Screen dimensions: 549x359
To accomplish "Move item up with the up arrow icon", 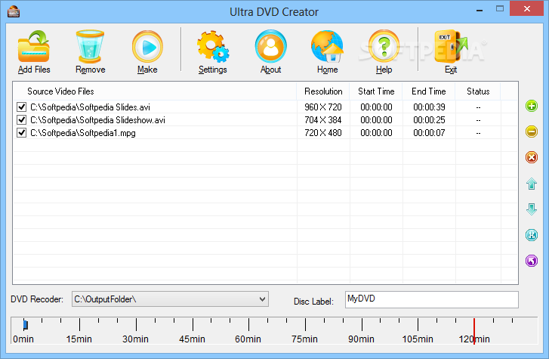I will [532, 184].
